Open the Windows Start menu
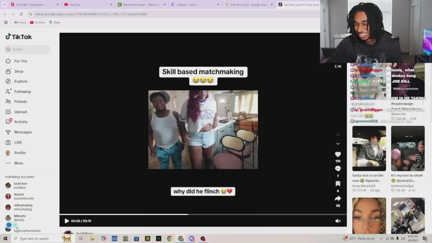This screenshot has width=432, height=243. pos(5,239)
